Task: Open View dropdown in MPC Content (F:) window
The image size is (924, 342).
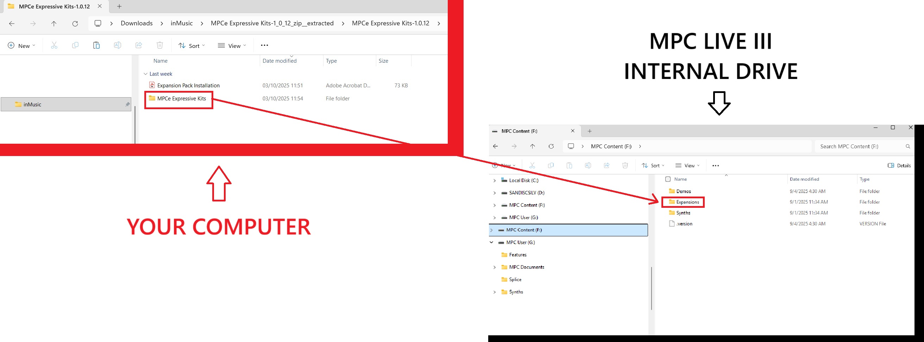Action: click(x=687, y=166)
